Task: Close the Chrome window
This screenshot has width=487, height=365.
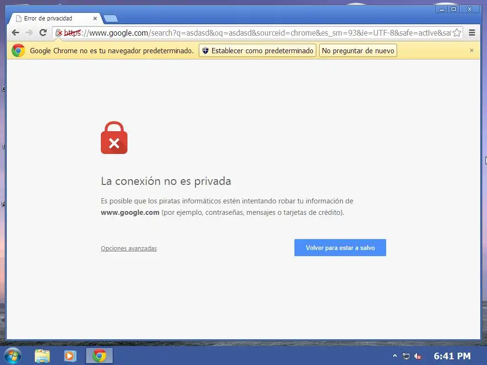Action: pyautogui.click(x=469, y=10)
